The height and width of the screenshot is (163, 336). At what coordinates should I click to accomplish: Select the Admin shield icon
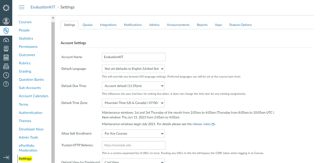point(6,30)
